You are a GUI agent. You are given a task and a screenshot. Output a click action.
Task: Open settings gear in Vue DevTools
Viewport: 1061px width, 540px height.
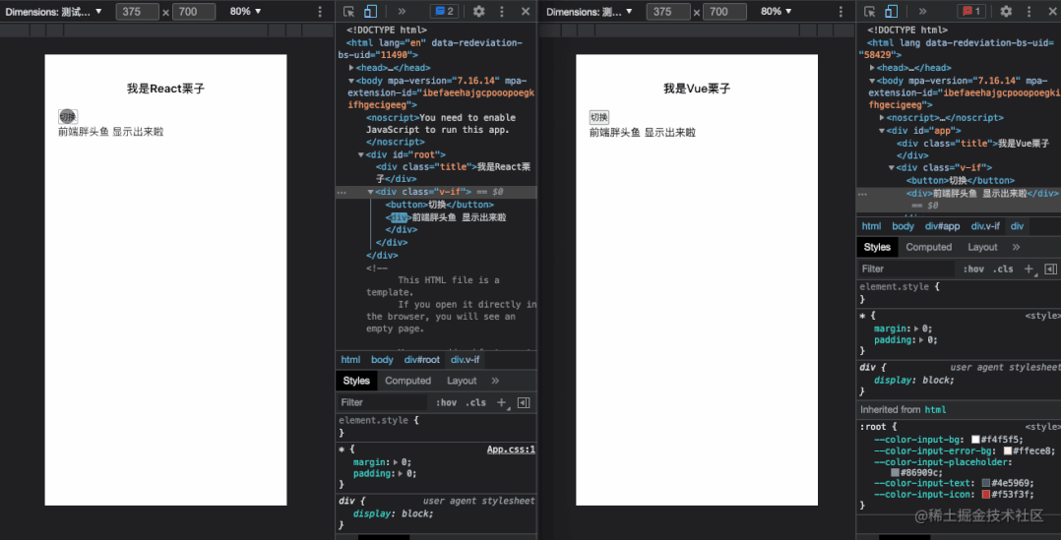pos(1006,12)
